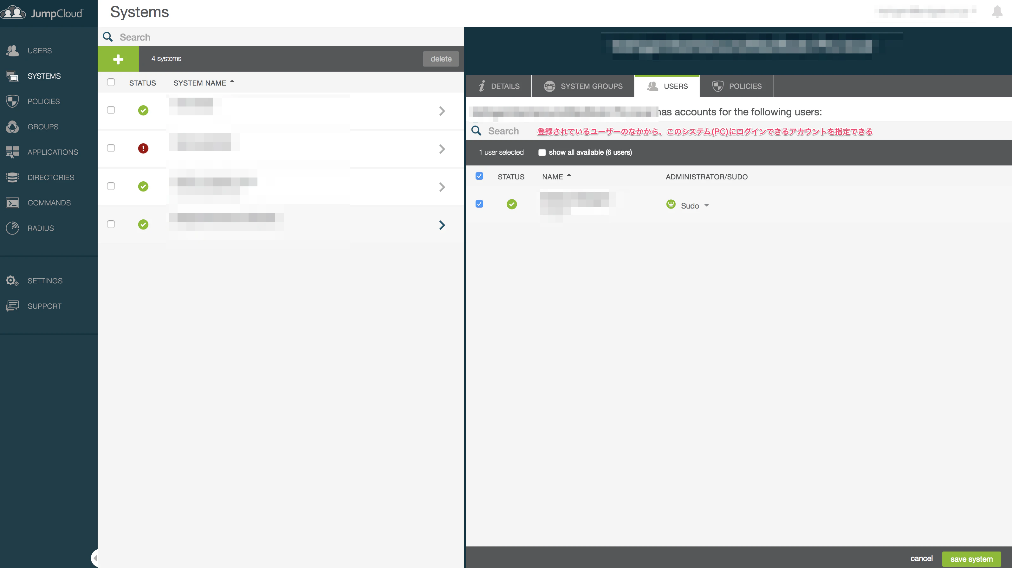Click the green plus add-system icon

coord(118,59)
